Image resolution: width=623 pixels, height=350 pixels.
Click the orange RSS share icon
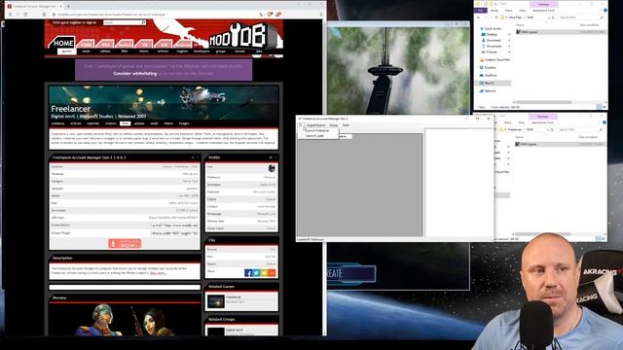point(272,273)
